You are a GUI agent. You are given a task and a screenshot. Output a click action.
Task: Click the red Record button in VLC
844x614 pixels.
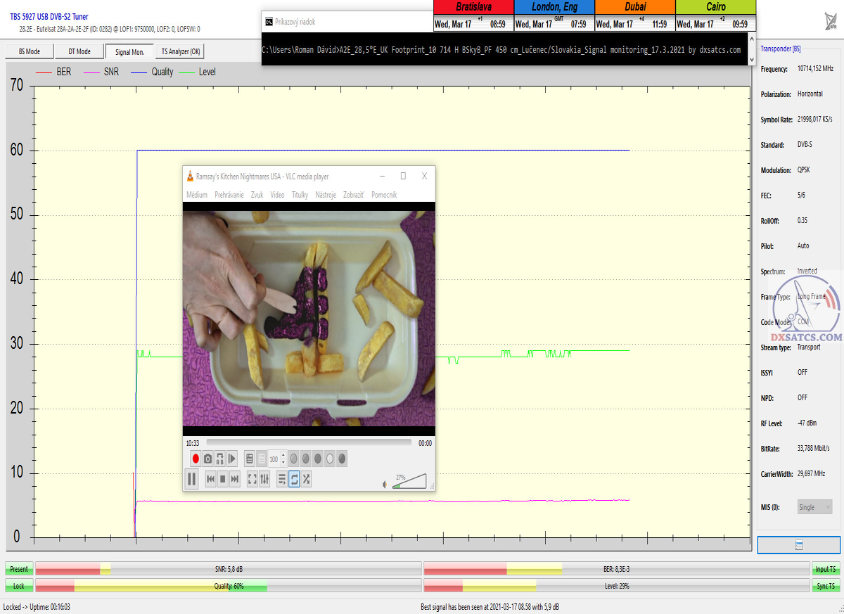196,459
